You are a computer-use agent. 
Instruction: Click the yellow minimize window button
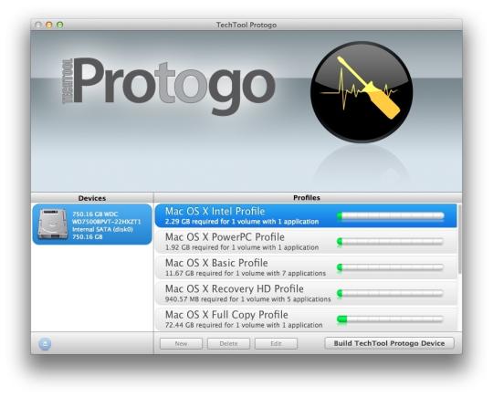coord(49,25)
